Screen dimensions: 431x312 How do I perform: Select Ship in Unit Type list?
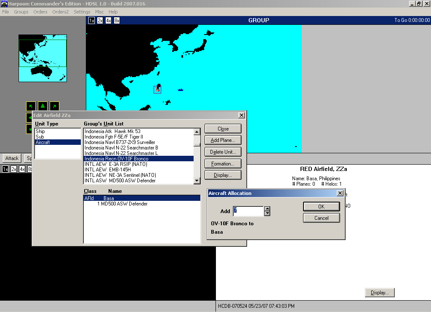(x=40, y=131)
